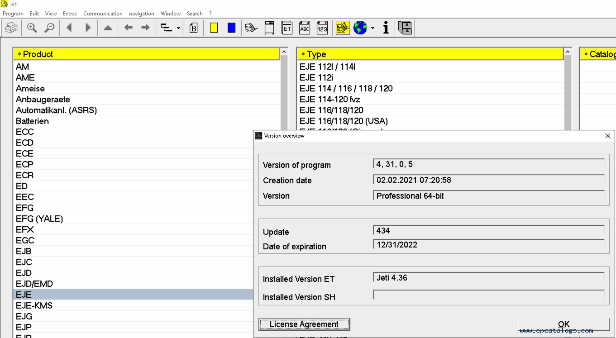
Task: Select product 'Batterien'
Action: 147,121
